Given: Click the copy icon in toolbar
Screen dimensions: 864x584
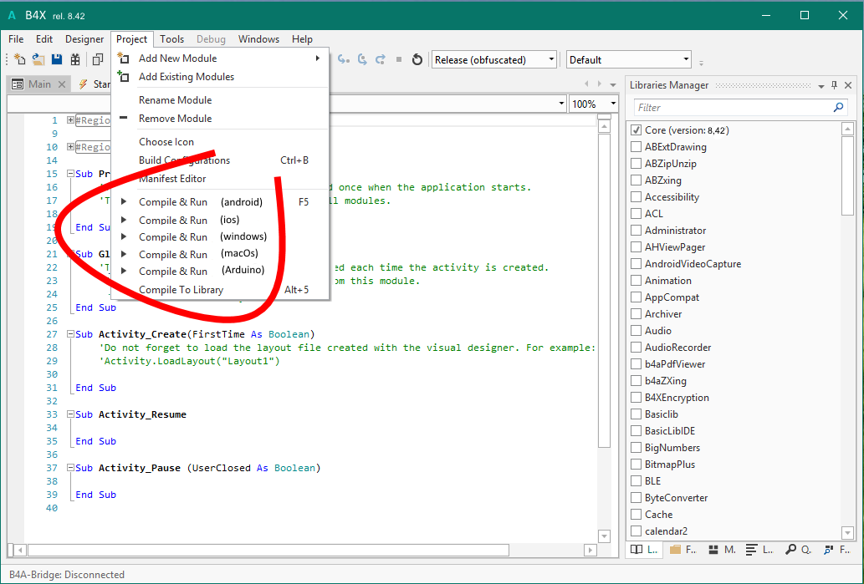Looking at the screenshot, I should tap(98, 59).
